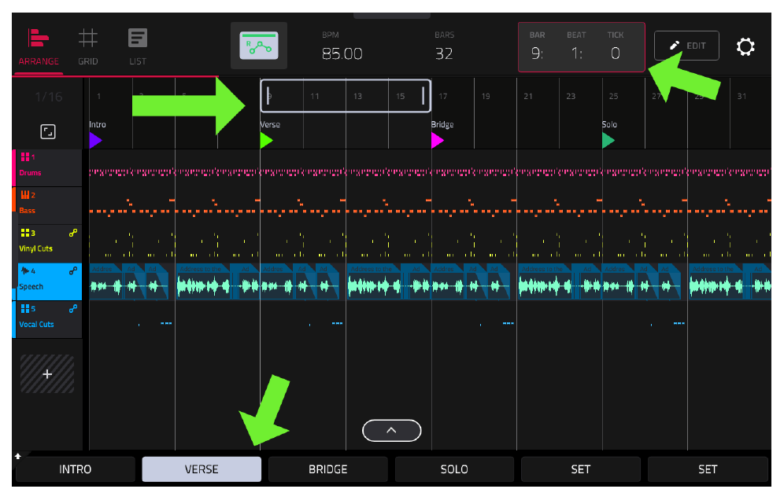Tap the SET button beside SOLO

(580, 469)
